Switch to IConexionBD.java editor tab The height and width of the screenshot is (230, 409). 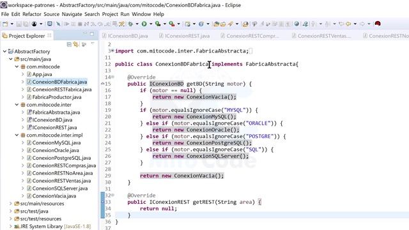pyautogui.click(x=125, y=36)
